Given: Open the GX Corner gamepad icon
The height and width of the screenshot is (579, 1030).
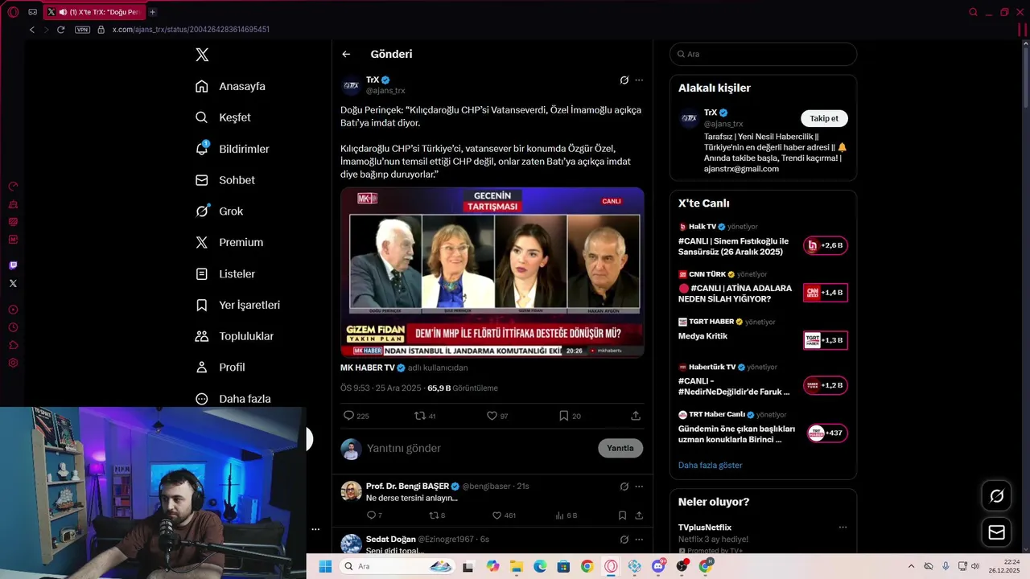Looking at the screenshot, I should (x=32, y=12).
